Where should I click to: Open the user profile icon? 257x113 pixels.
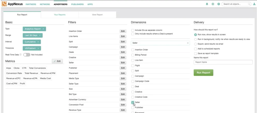(254, 4)
